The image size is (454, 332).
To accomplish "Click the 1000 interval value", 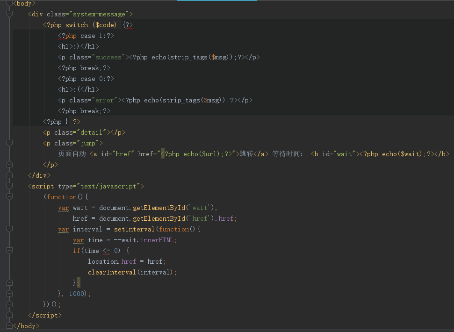I will tap(77, 294).
